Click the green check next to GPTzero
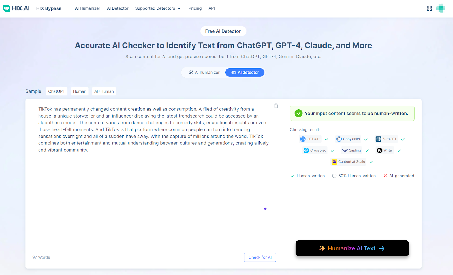Image resolution: width=453 pixels, height=275 pixels. point(327,139)
